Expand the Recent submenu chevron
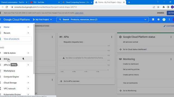This screenshot has width=174, height=97. click(28, 33)
